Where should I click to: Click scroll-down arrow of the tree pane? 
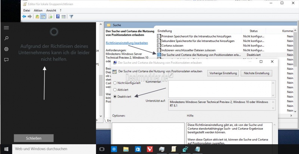click(101, 116)
